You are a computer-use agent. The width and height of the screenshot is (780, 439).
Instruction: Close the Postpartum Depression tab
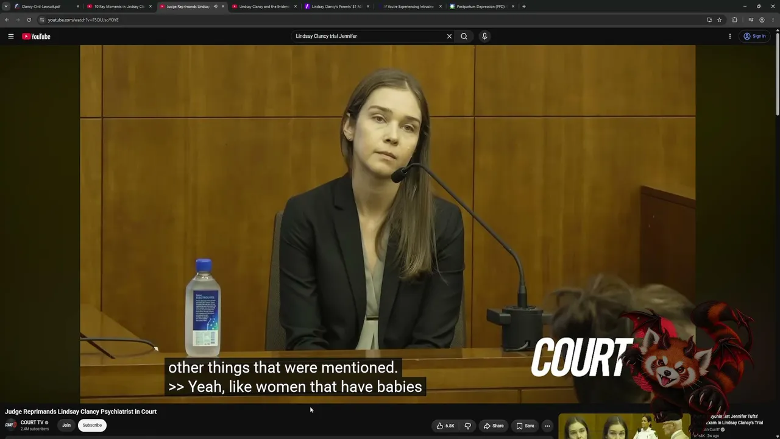pos(513,6)
